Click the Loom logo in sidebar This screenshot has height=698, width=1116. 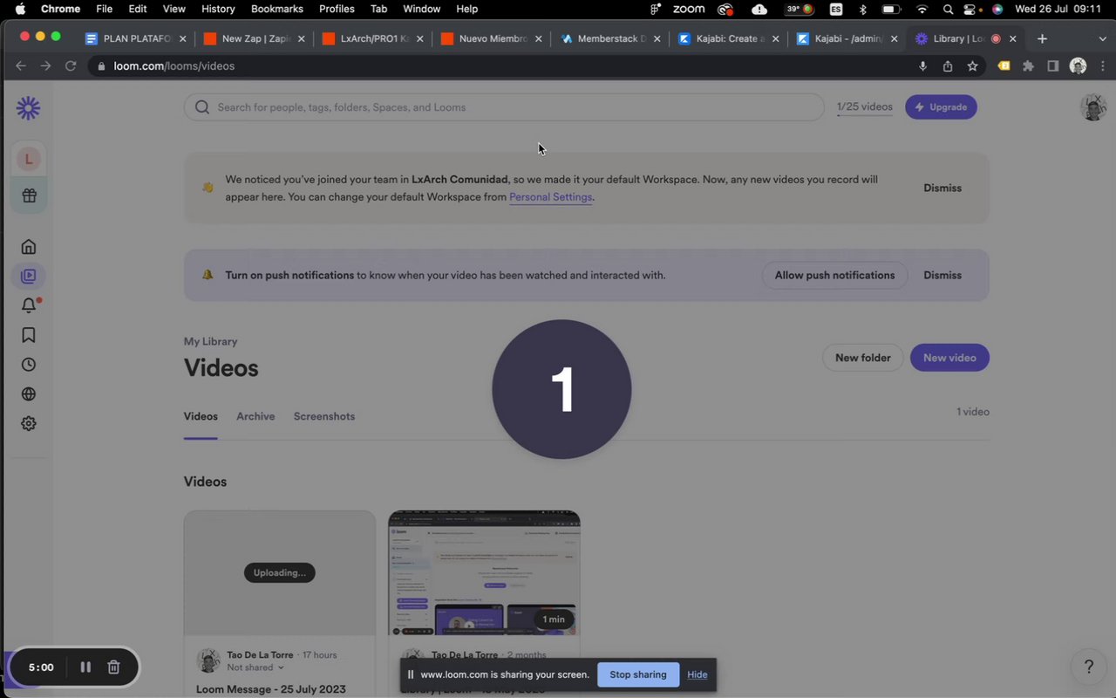pos(29,108)
